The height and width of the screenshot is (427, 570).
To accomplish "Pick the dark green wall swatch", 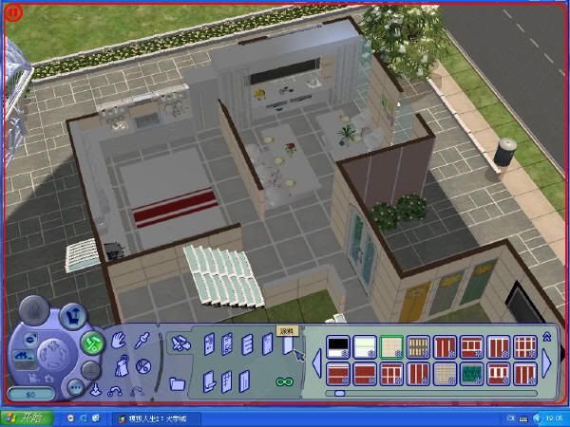I will click(x=472, y=374).
